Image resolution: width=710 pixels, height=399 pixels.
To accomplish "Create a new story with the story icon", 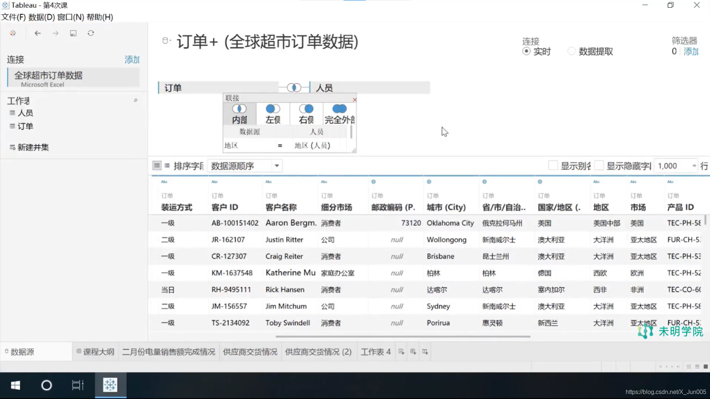I will tap(425, 351).
